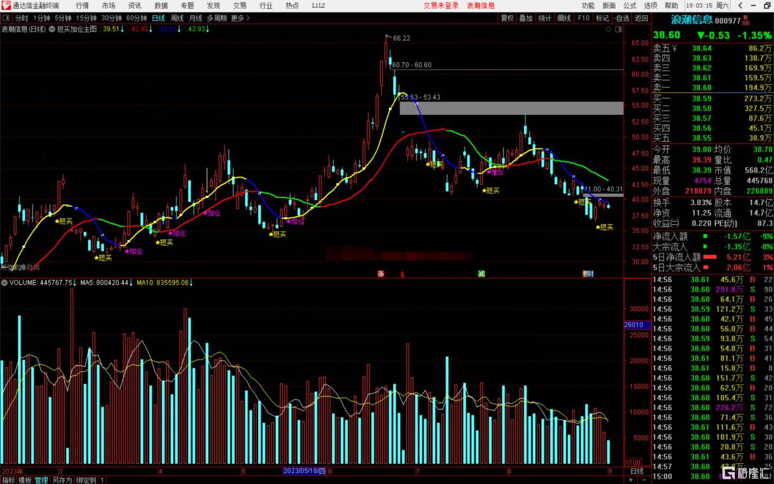Image resolution: width=774 pixels, height=484 pixels.
Task: Switch to 分时 intraday chart
Action: coord(22,18)
